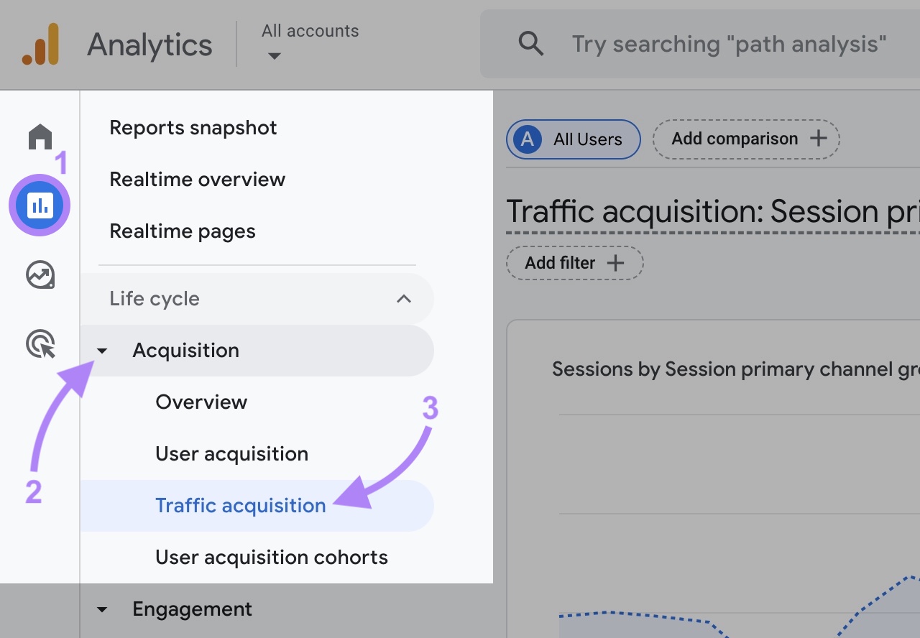Click the All Users avatar badge

(x=527, y=139)
